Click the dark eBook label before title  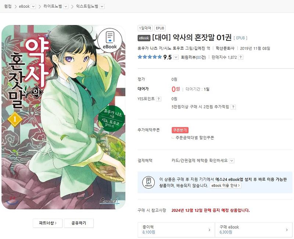point(144,38)
